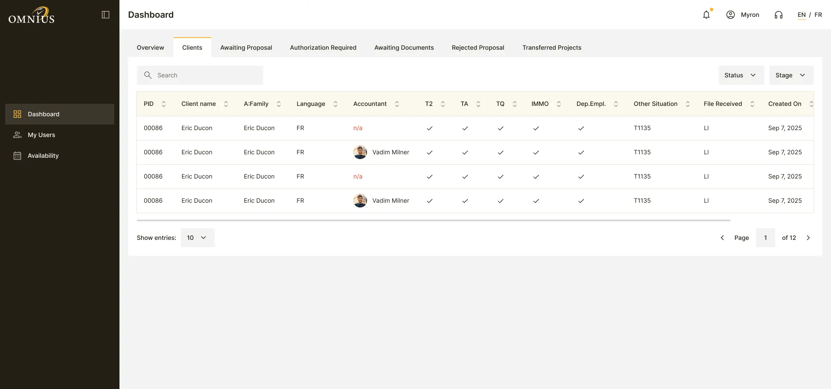This screenshot has width=831, height=389.
Task: Open Myron's user profile icon
Action: click(731, 15)
